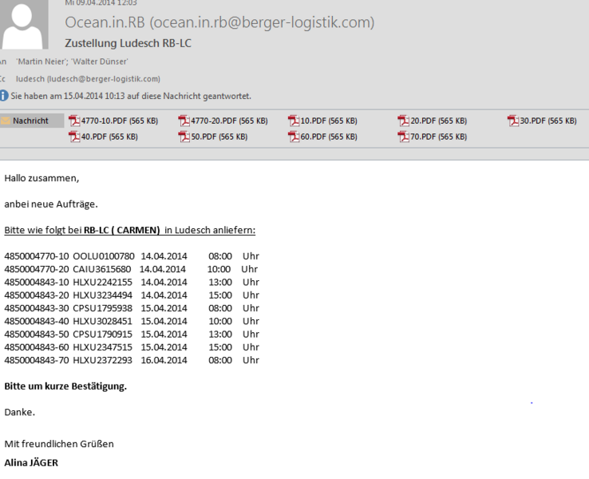Click the 'Hallo zusammen,' greeting
The image size is (589, 479).
pos(42,179)
